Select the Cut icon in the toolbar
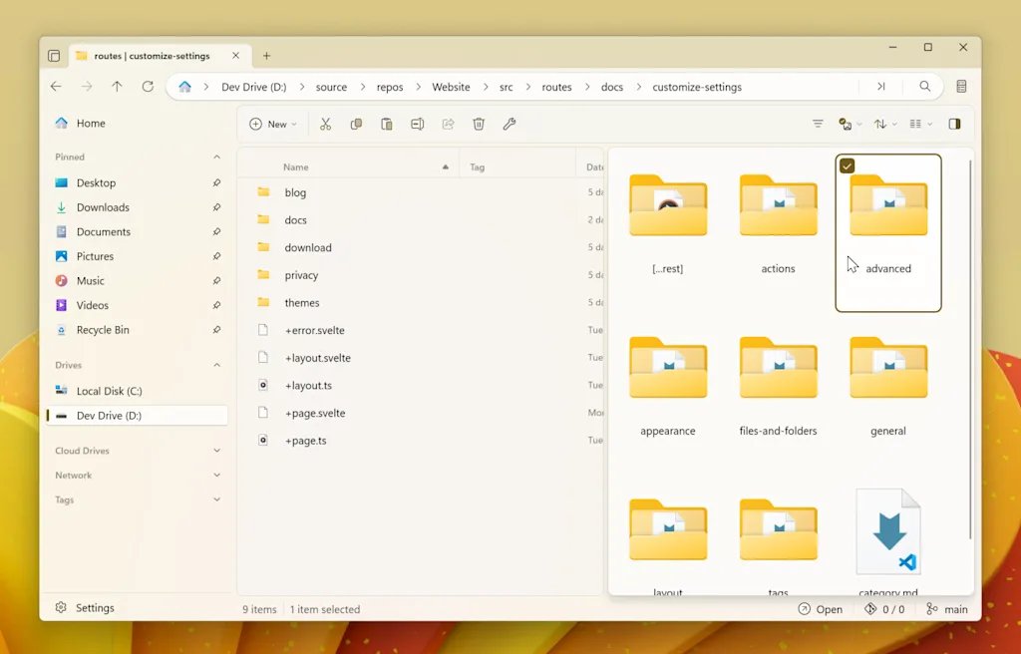Screen dimensions: 1021x654 click(325, 124)
